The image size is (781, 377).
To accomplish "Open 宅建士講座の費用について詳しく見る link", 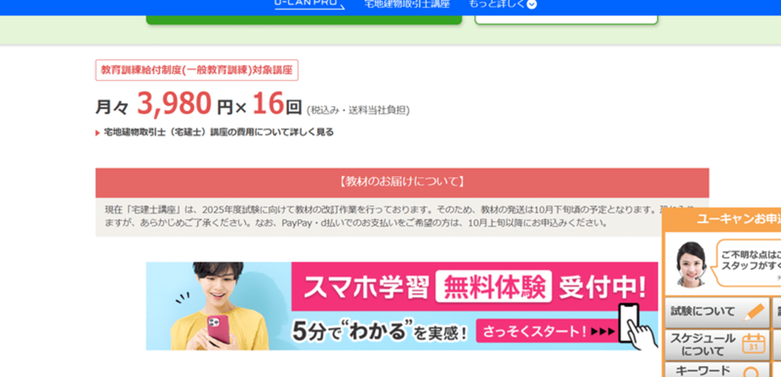I will point(219,132).
